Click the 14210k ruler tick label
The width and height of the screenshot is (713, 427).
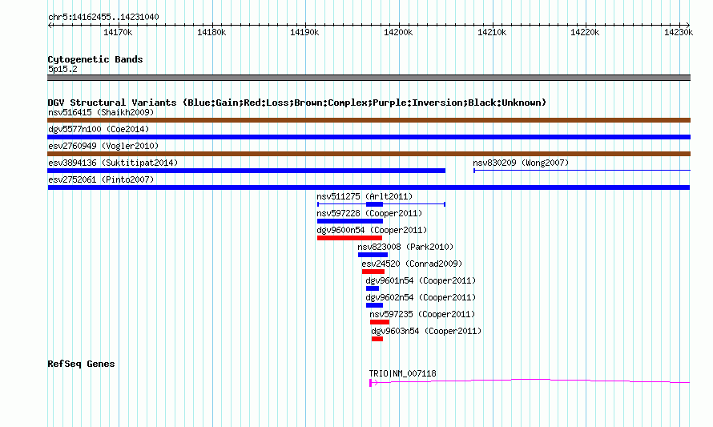click(x=492, y=32)
